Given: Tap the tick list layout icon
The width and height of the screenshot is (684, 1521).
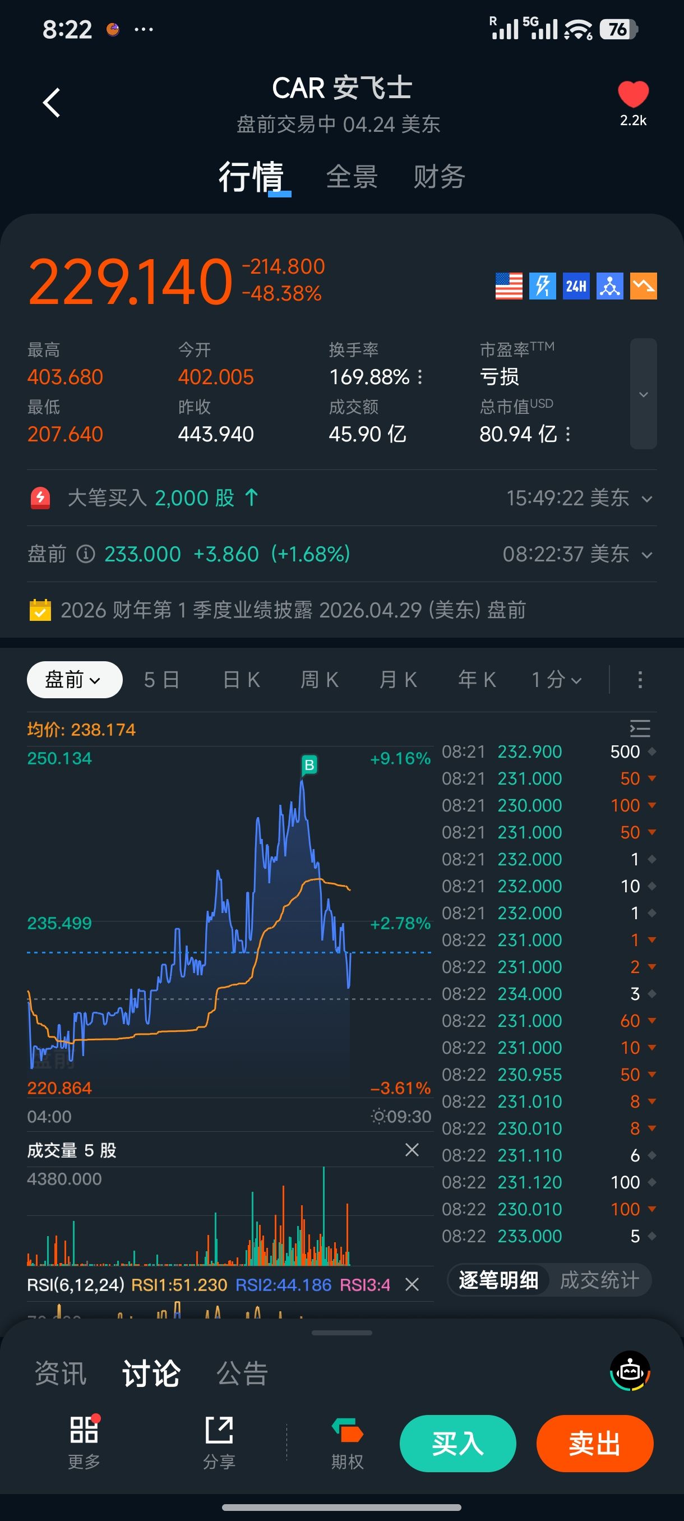Looking at the screenshot, I should click(x=640, y=729).
